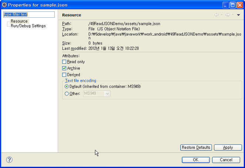Click the Eclipse gear icon in title bar
The height and width of the screenshot is (168, 245).
tap(4, 5)
